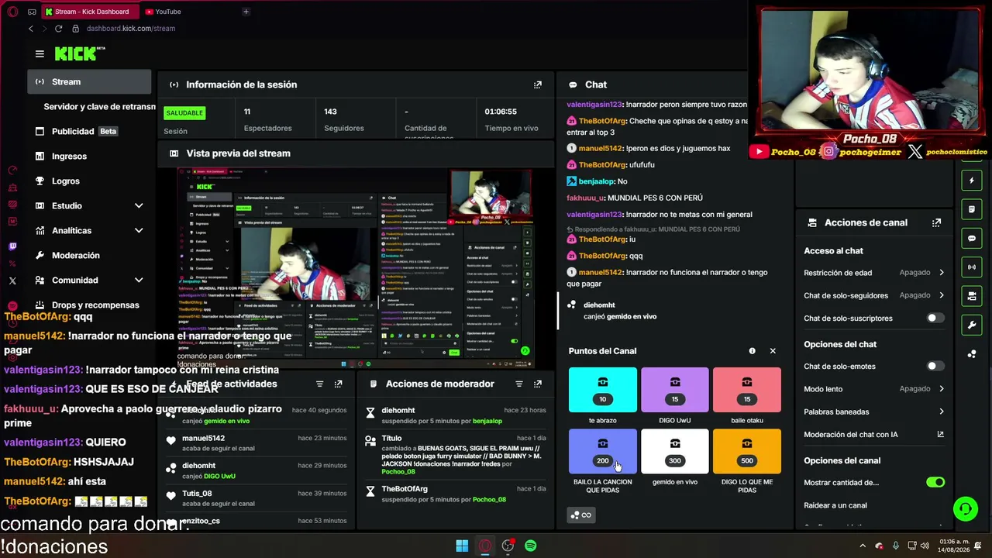Open the notes panel icon in right rail
Image resolution: width=992 pixels, height=558 pixels.
(x=972, y=209)
